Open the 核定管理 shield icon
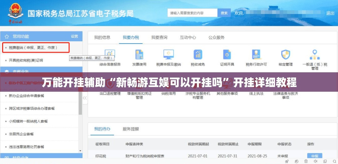 [286, 54]
